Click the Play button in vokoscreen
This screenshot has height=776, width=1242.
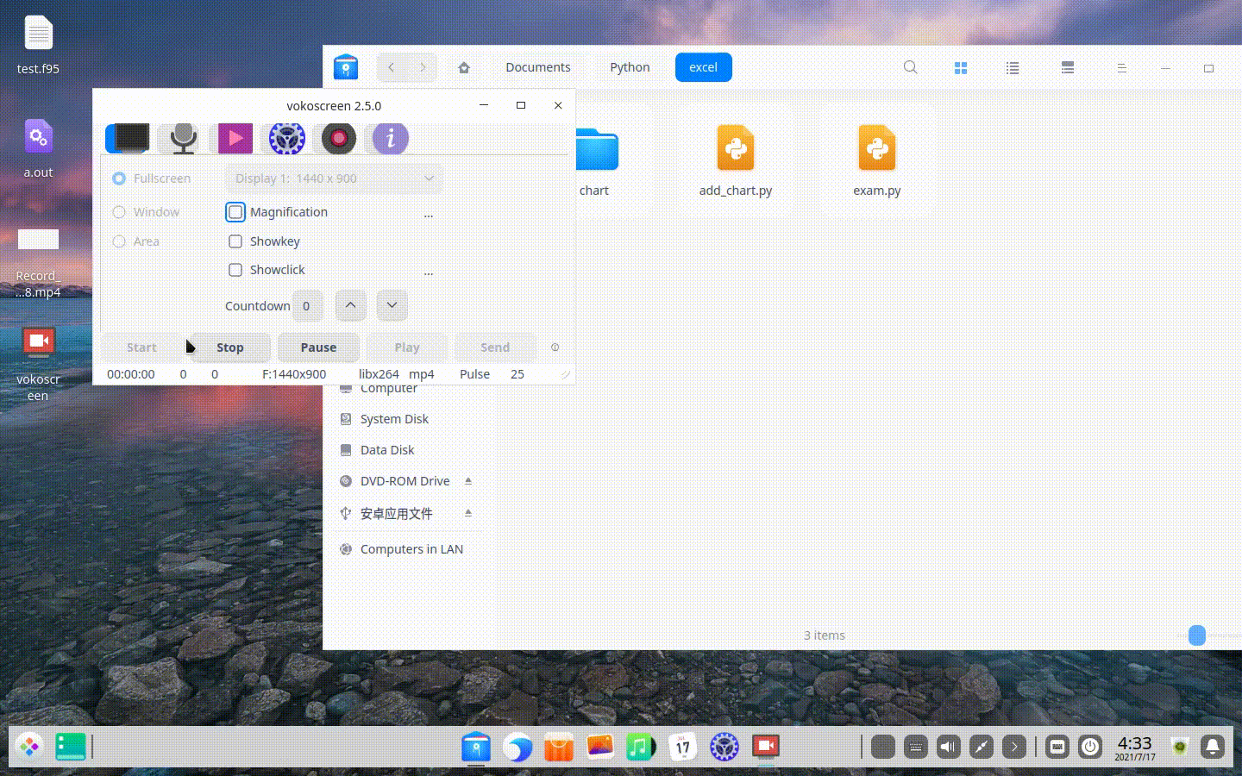tap(407, 347)
